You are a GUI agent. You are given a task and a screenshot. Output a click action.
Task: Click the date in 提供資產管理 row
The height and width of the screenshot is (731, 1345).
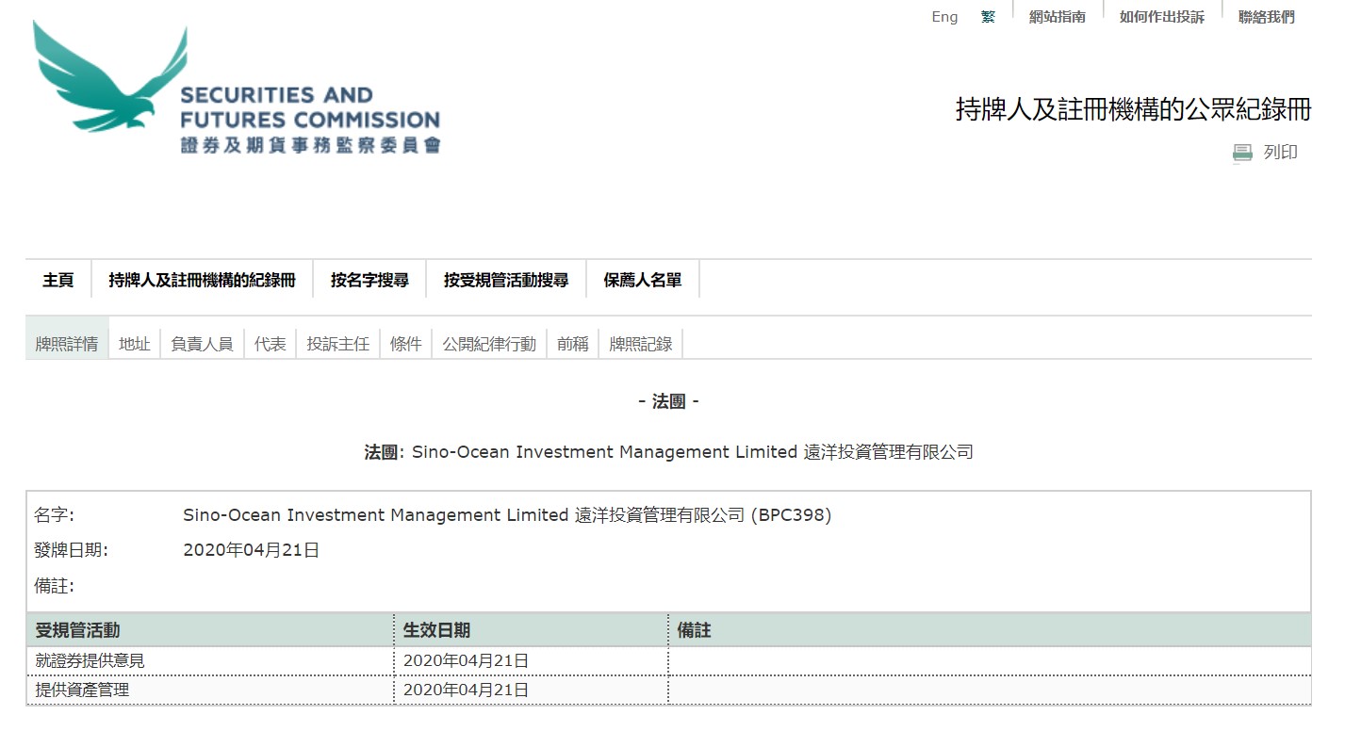point(466,690)
